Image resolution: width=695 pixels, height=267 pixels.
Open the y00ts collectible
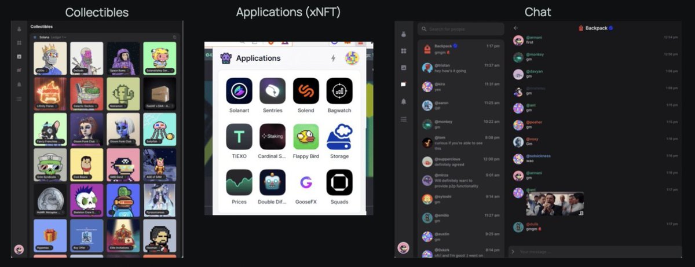click(50, 58)
